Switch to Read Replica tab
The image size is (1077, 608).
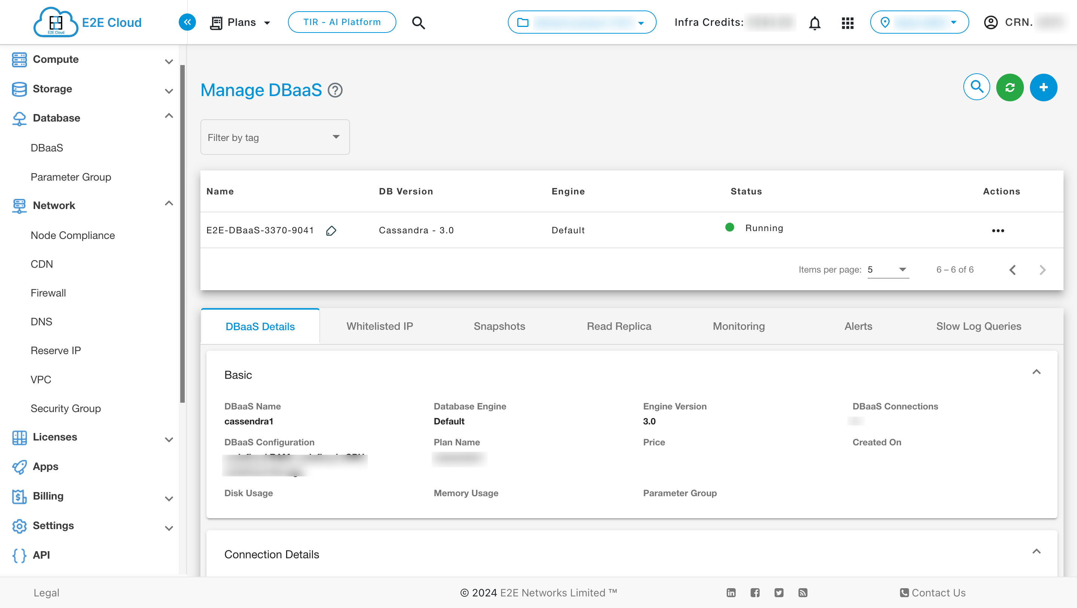coord(619,326)
